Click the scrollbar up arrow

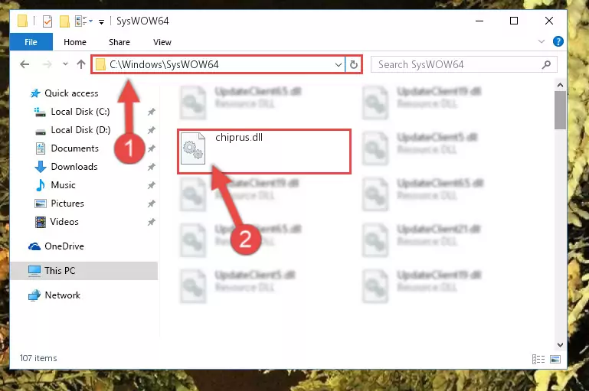click(x=560, y=85)
